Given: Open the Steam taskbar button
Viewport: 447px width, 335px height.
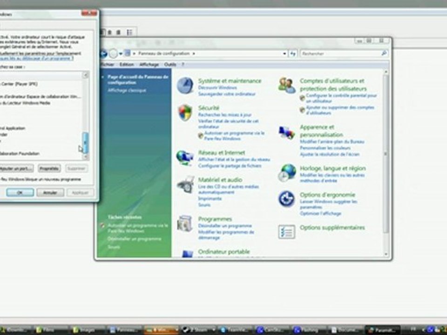Looking at the screenshot, I should pos(198,330).
